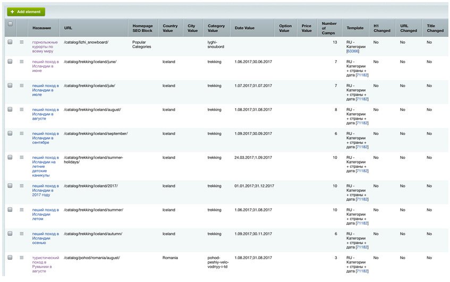Screen dimensions: 450x282
Task: Click the Romania country cell
Action: [170, 258]
